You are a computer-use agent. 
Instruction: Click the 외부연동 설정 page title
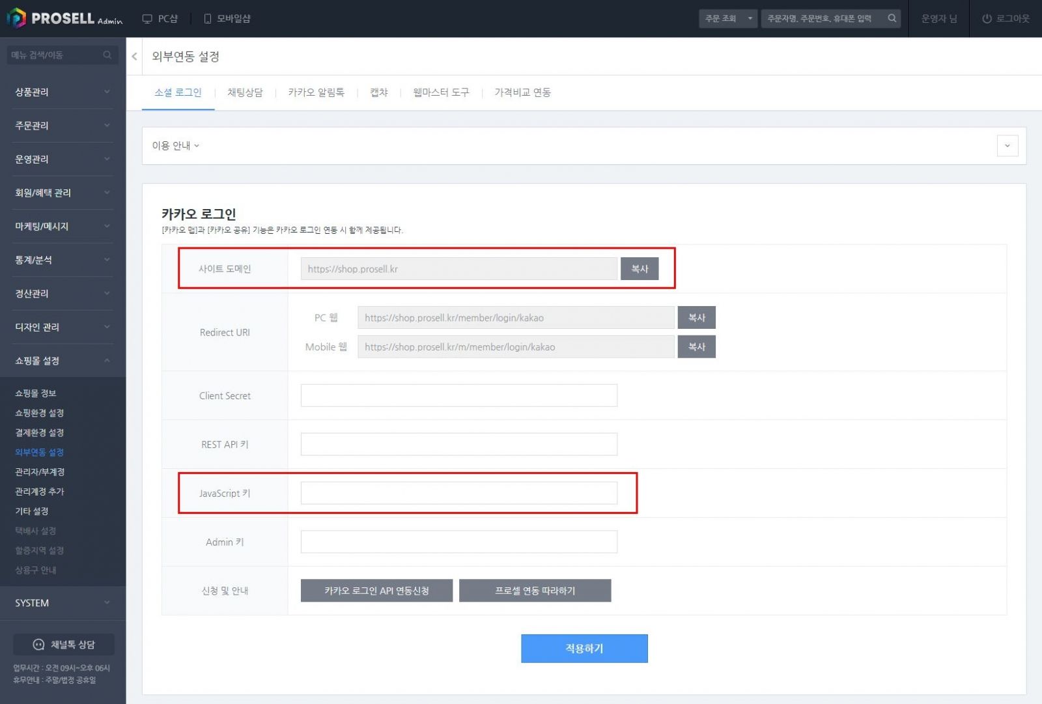(x=186, y=57)
